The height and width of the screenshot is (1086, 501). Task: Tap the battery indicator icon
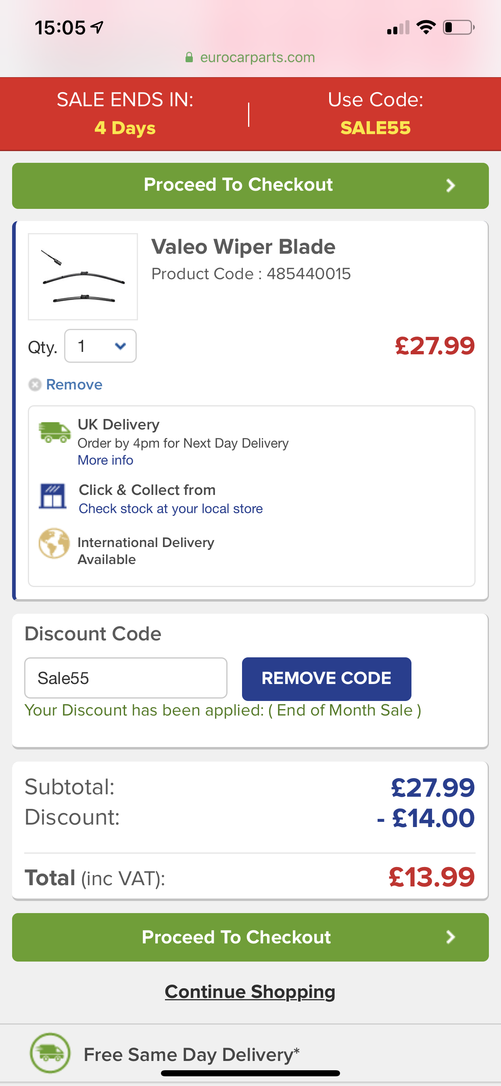click(458, 27)
